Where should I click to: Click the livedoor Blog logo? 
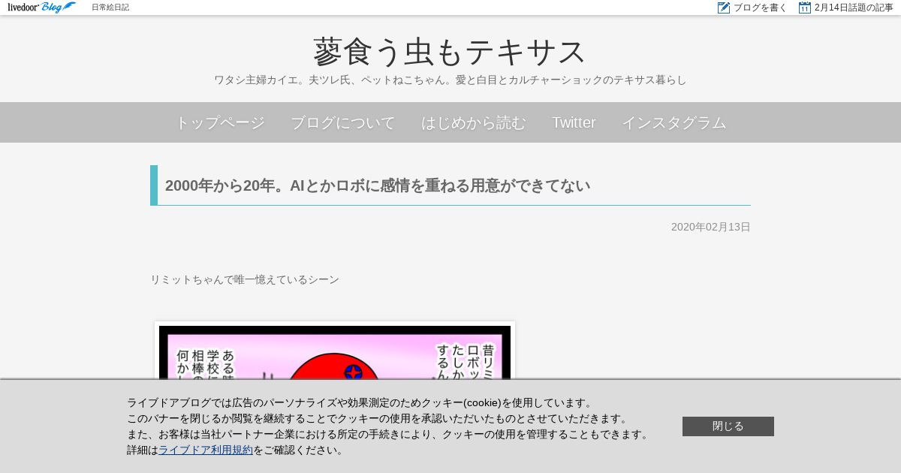42,8
